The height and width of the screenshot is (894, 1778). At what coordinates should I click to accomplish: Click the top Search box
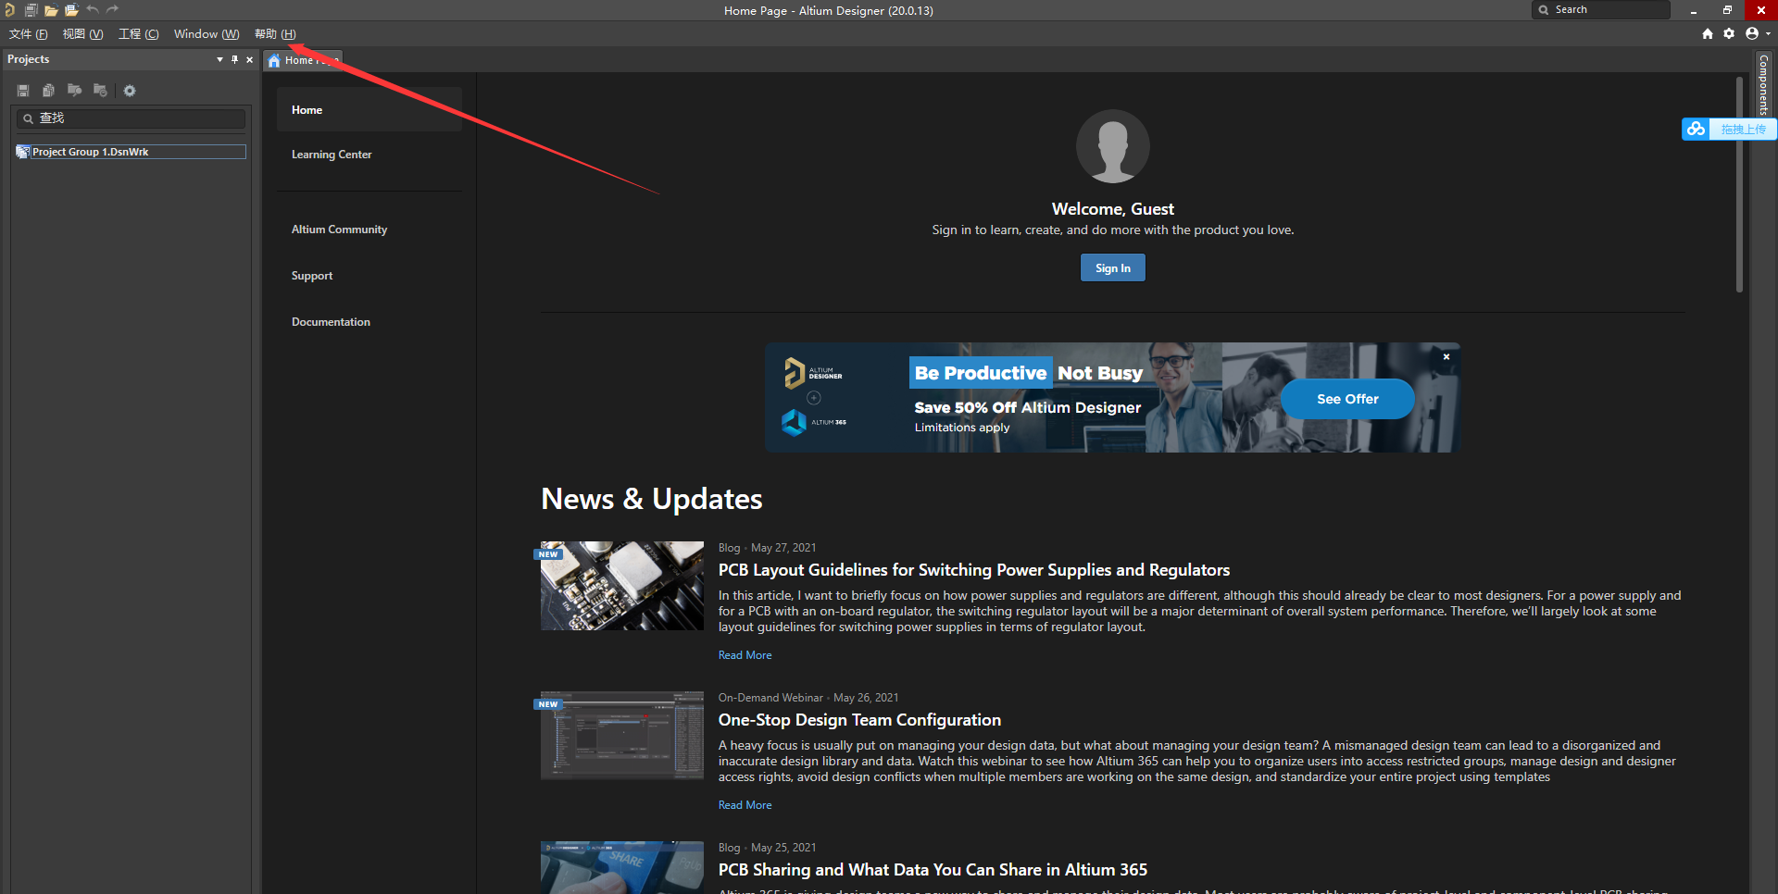coord(1601,10)
